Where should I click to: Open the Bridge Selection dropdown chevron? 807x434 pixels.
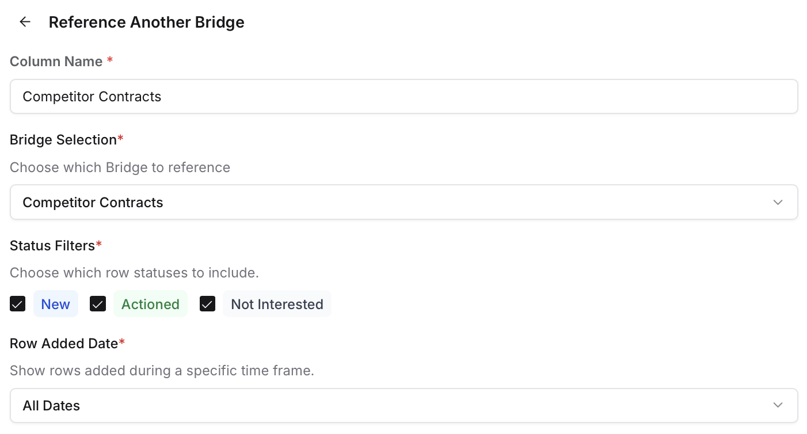(778, 202)
